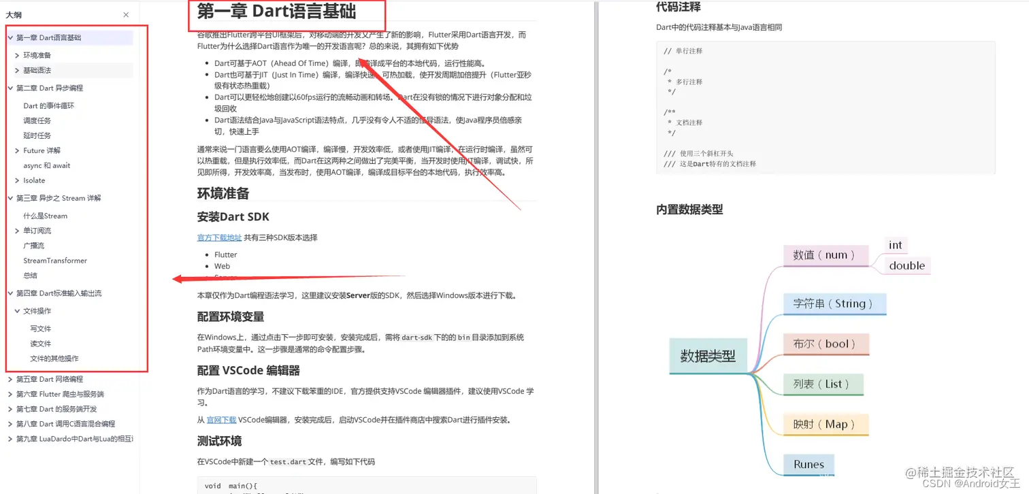The width and height of the screenshot is (1029, 494).
Task: Expand the 单订阅流 entry
Action: click(16, 230)
